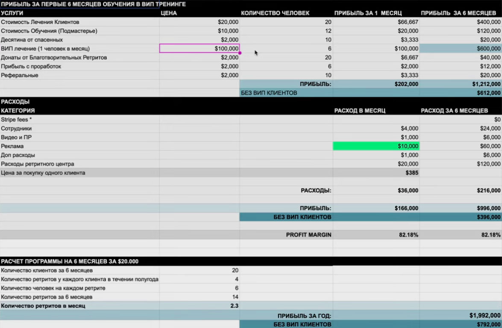Select the 2.3 retreats per month value

click(x=200, y=306)
